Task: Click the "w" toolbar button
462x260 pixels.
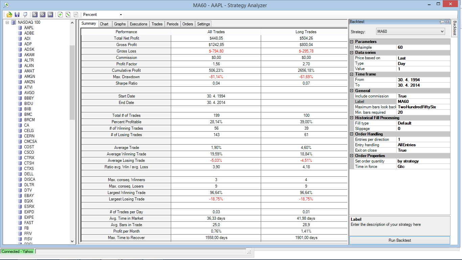Action: (50, 15)
